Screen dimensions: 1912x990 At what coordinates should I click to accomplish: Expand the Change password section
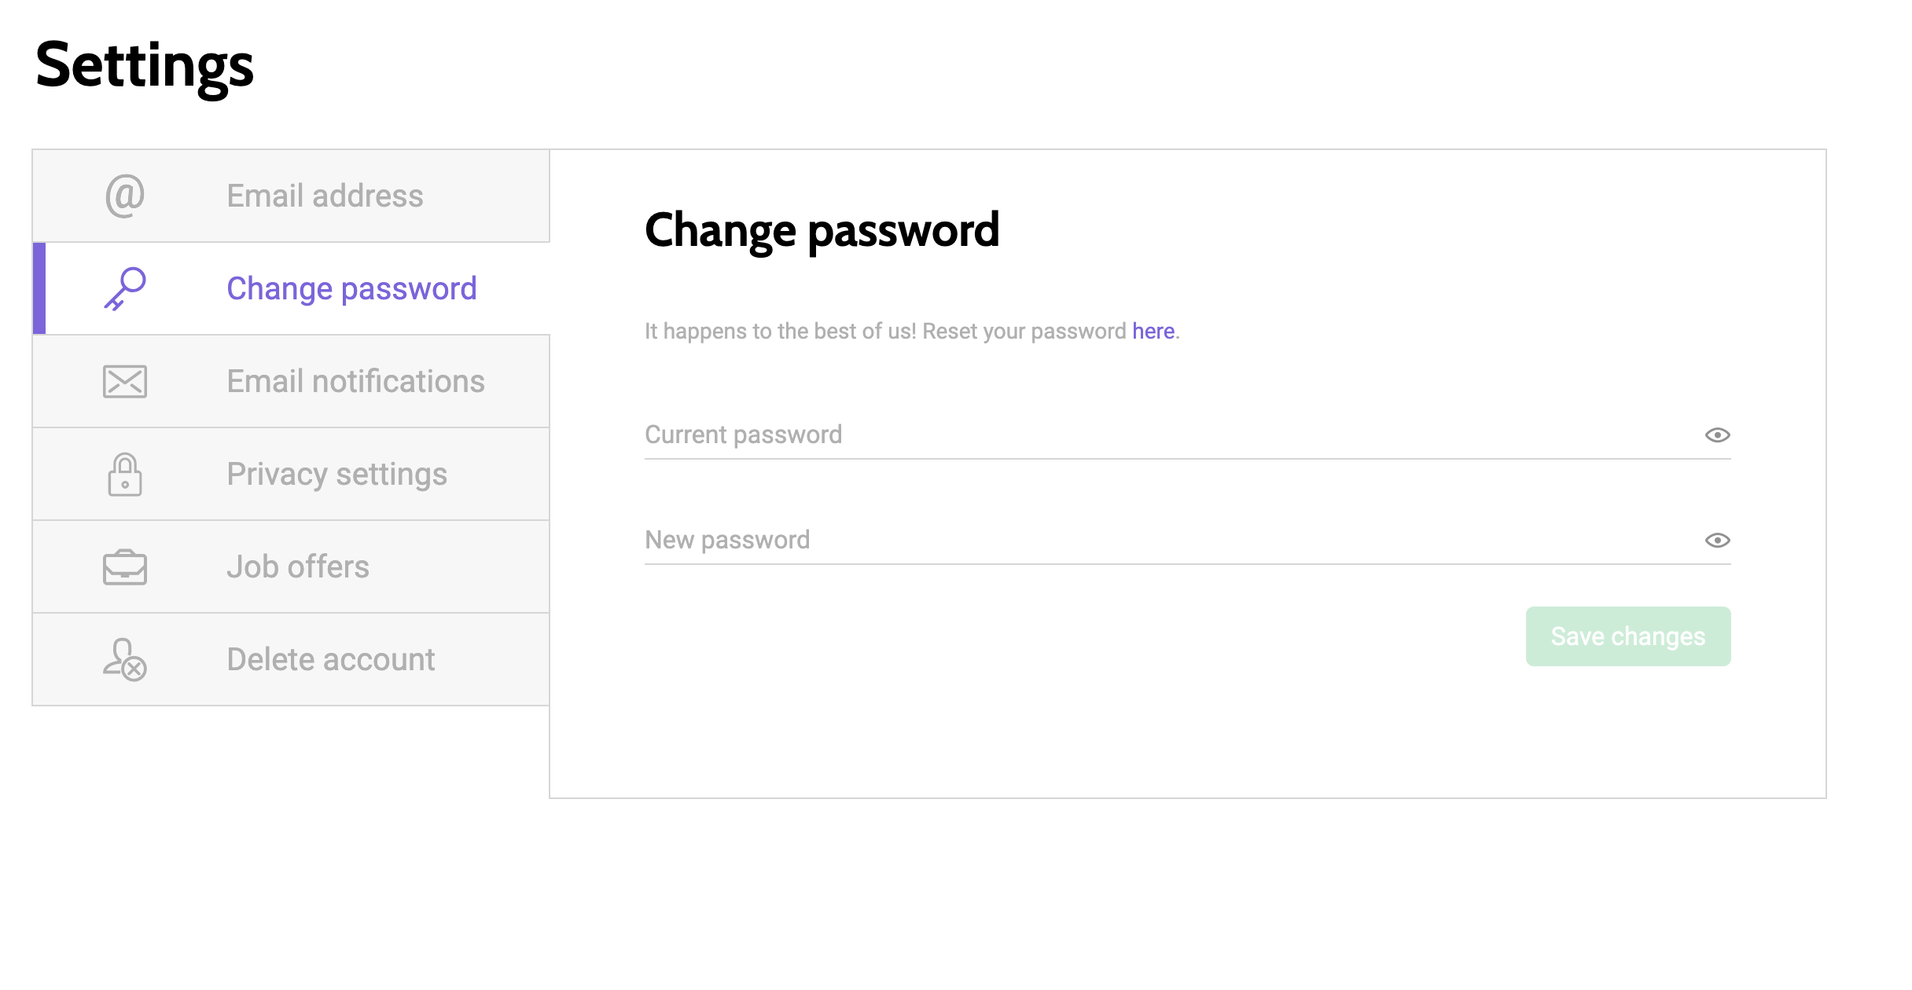pos(292,288)
